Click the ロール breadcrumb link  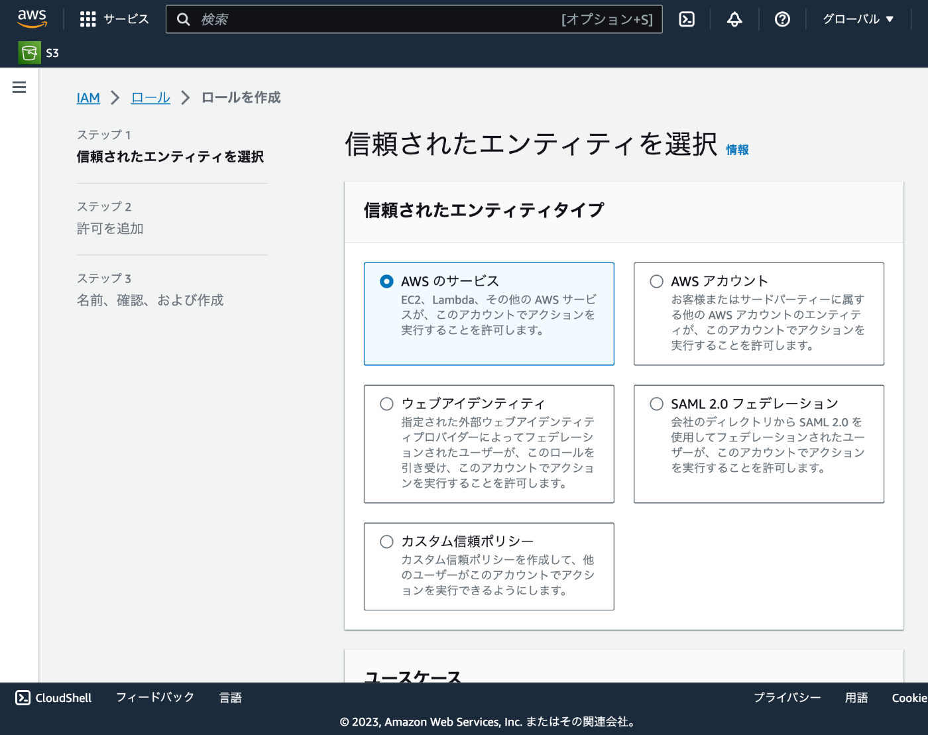click(150, 98)
